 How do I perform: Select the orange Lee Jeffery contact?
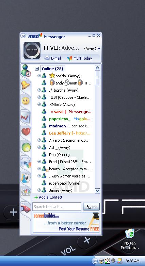click(70, 133)
